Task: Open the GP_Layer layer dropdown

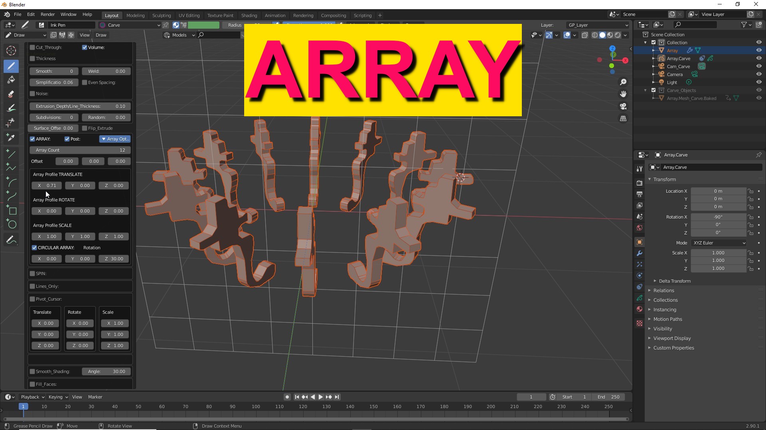Action: click(x=598, y=25)
